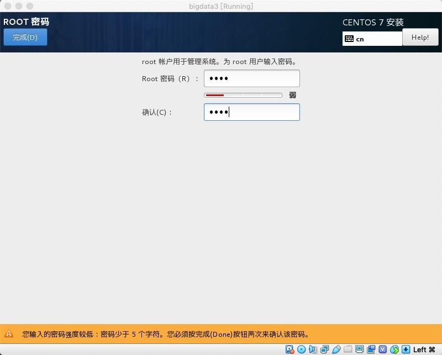Click the audio speaker icon in status bar

tap(313, 349)
